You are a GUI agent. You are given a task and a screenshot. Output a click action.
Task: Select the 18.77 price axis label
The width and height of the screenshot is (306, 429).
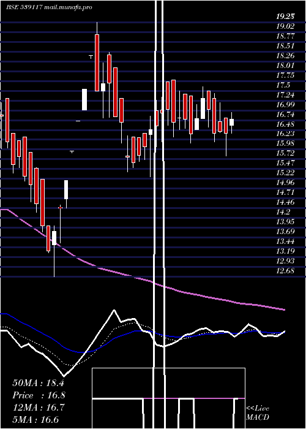click(x=285, y=36)
